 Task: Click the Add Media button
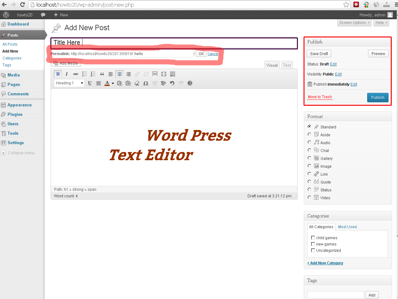(x=66, y=63)
